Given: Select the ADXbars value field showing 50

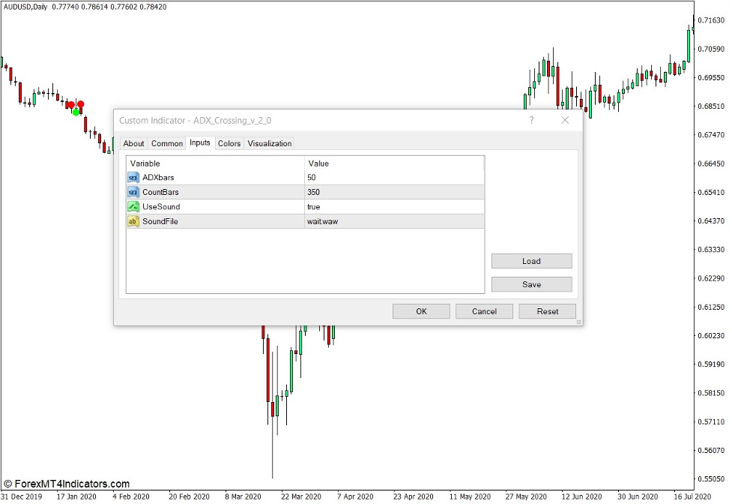Looking at the screenshot, I should [394, 178].
